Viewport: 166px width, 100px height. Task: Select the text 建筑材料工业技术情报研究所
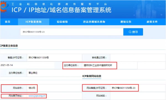click(x=98, y=65)
